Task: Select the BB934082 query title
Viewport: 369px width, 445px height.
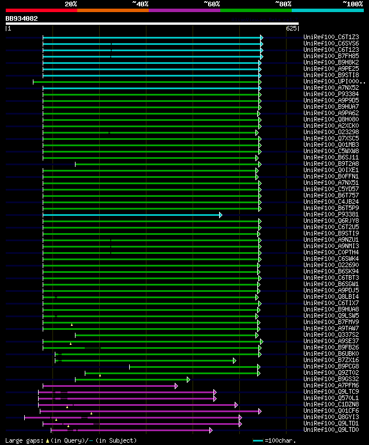Action: tap(21, 18)
